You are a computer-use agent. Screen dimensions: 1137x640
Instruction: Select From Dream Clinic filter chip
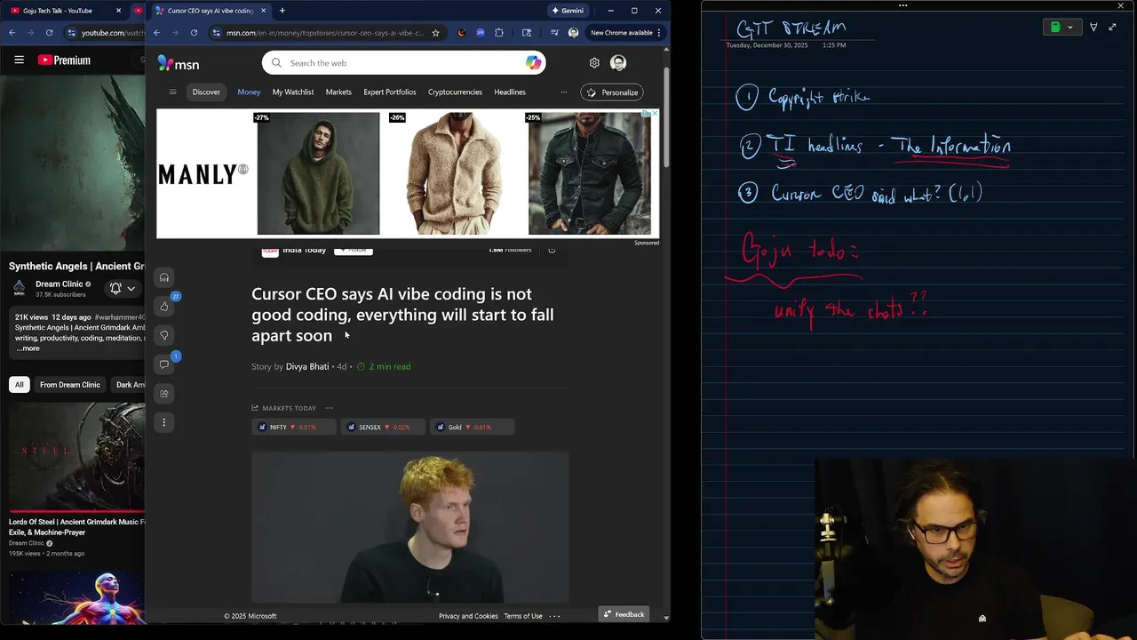pyautogui.click(x=70, y=384)
